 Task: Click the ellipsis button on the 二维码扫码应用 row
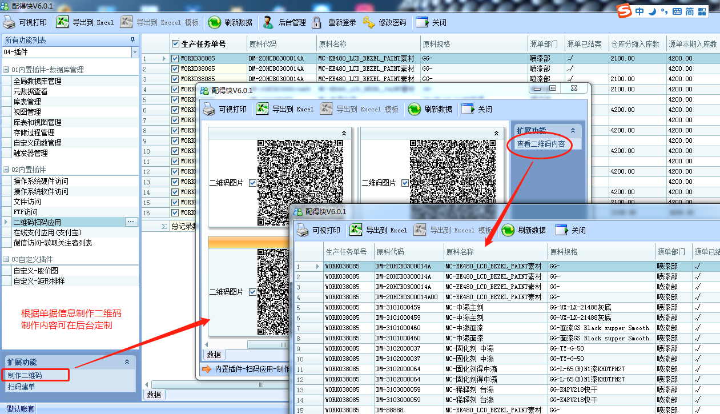point(131,222)
